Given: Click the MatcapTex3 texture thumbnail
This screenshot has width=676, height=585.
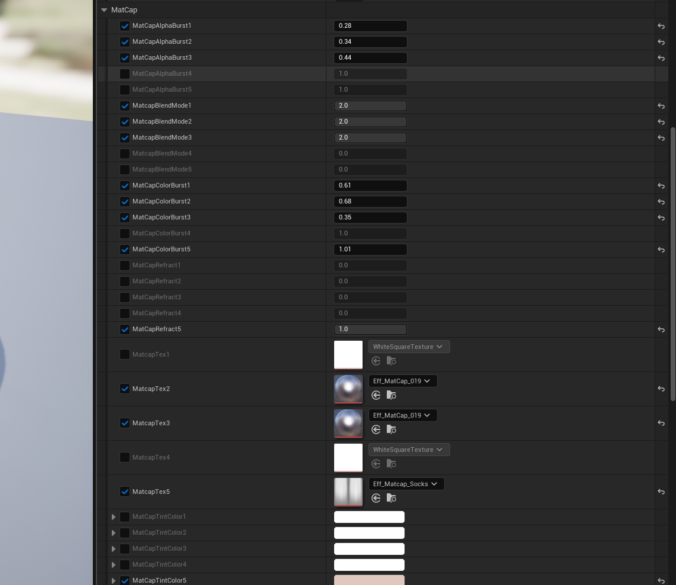Looking at the screenshot, I should pyautogui.click(x=348, y=423).
